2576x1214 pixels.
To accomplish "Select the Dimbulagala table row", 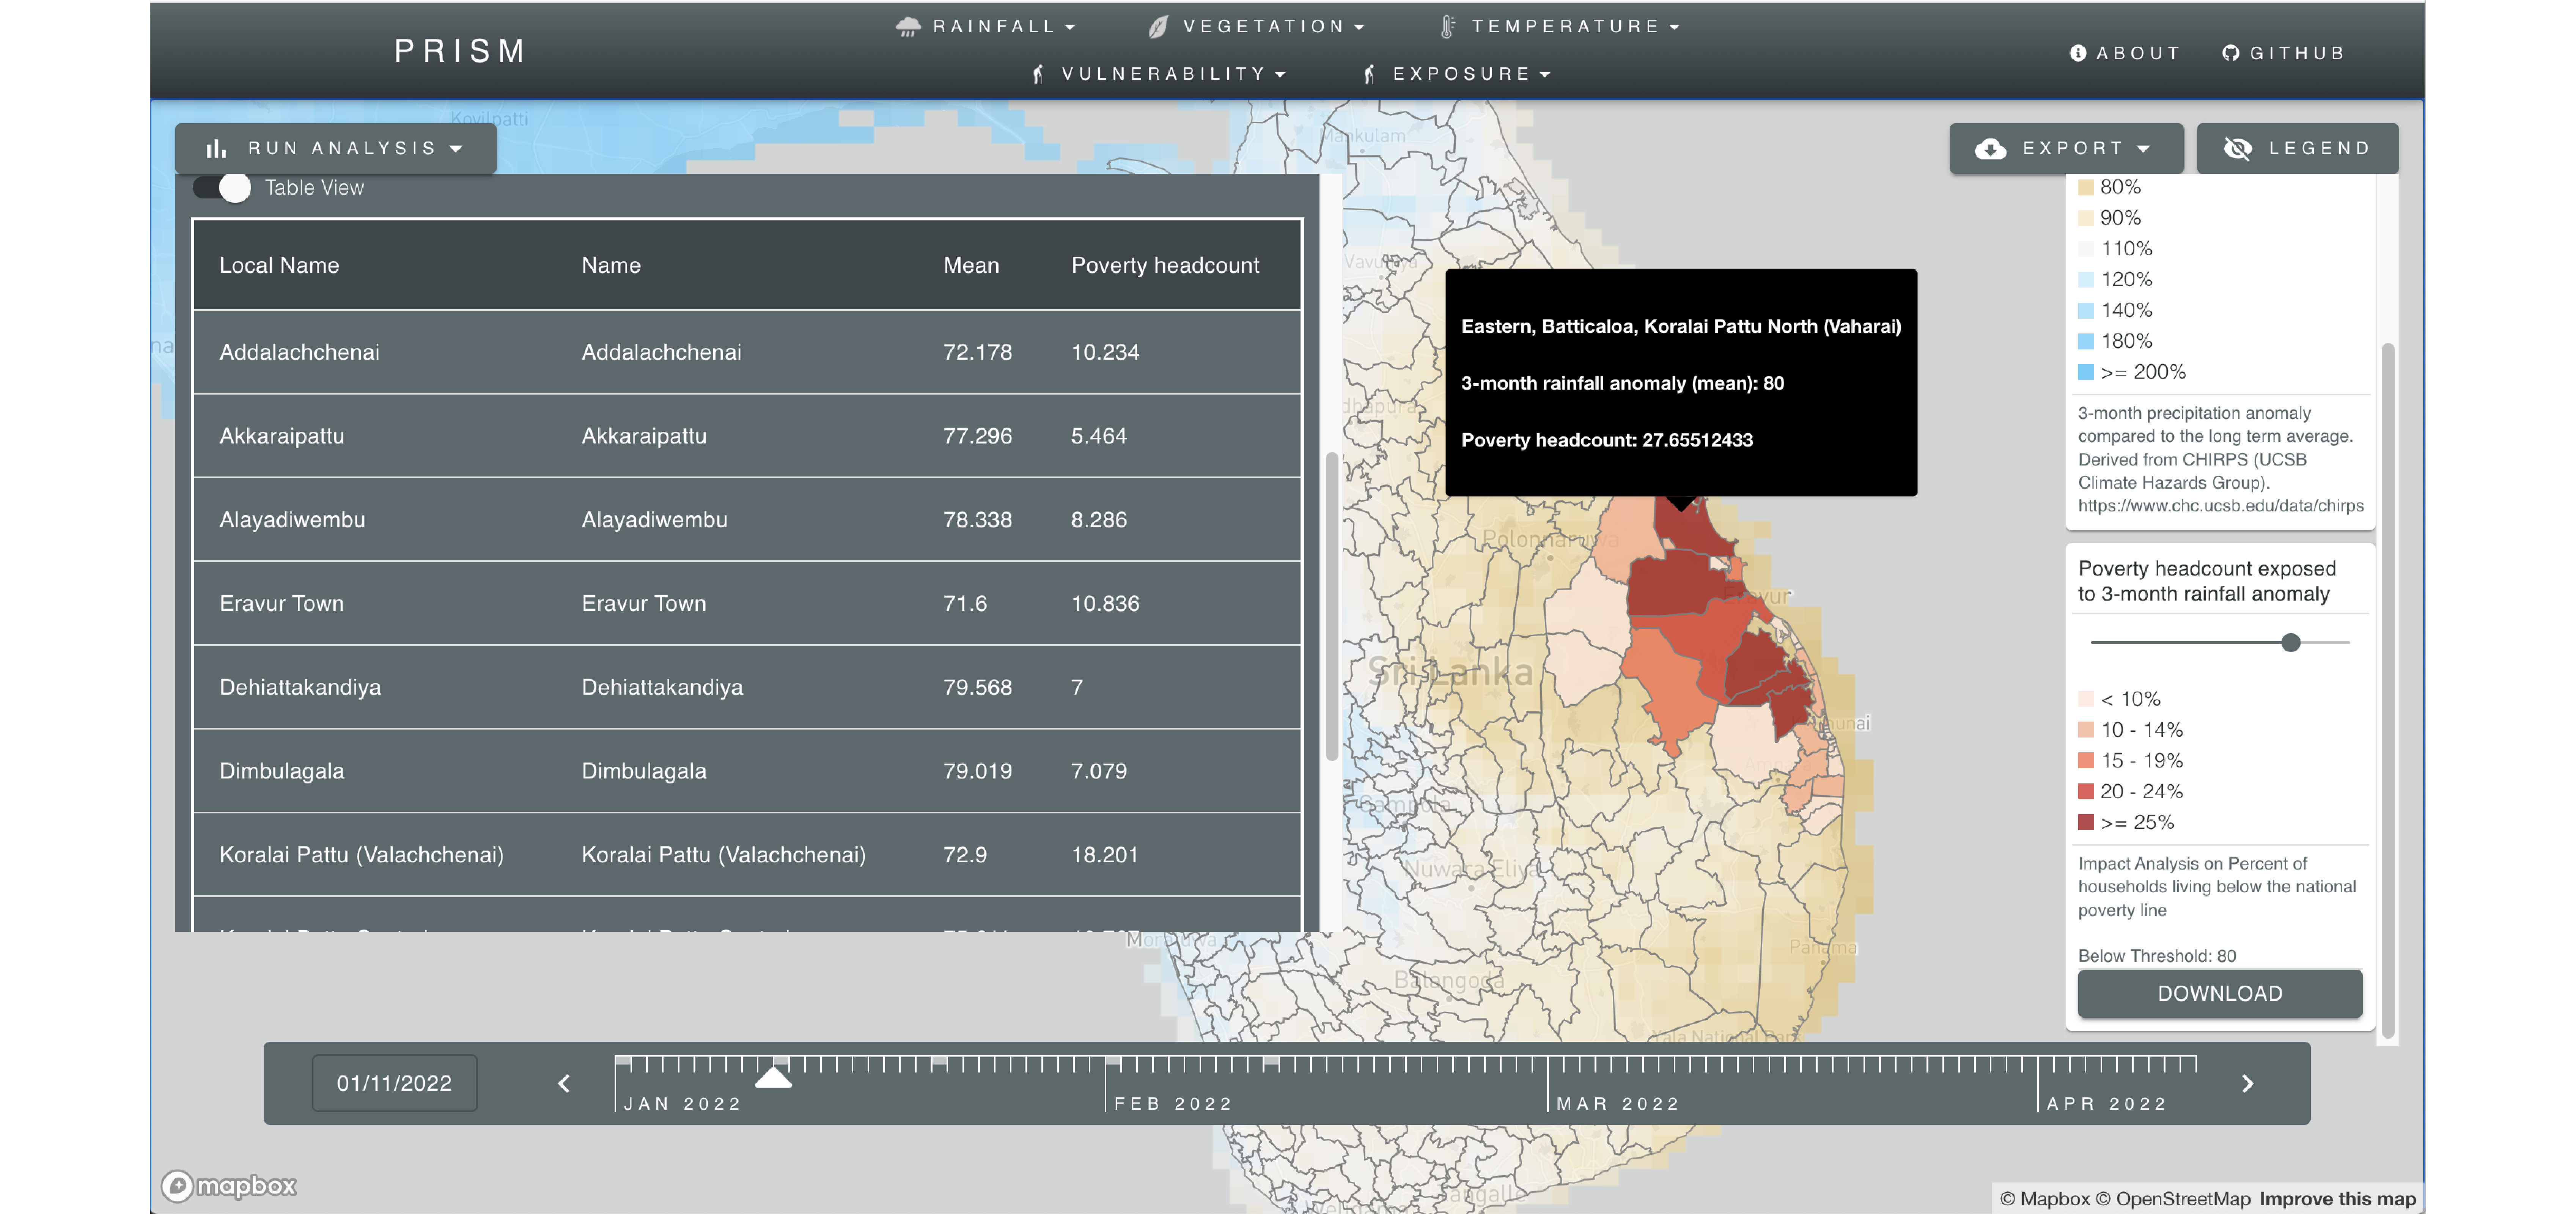I will click(747, 771).
